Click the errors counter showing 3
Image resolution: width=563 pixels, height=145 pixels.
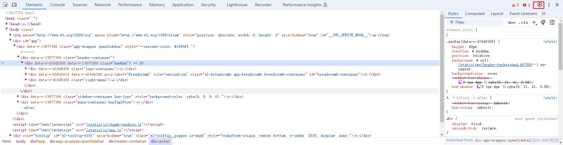coord(526,5)
